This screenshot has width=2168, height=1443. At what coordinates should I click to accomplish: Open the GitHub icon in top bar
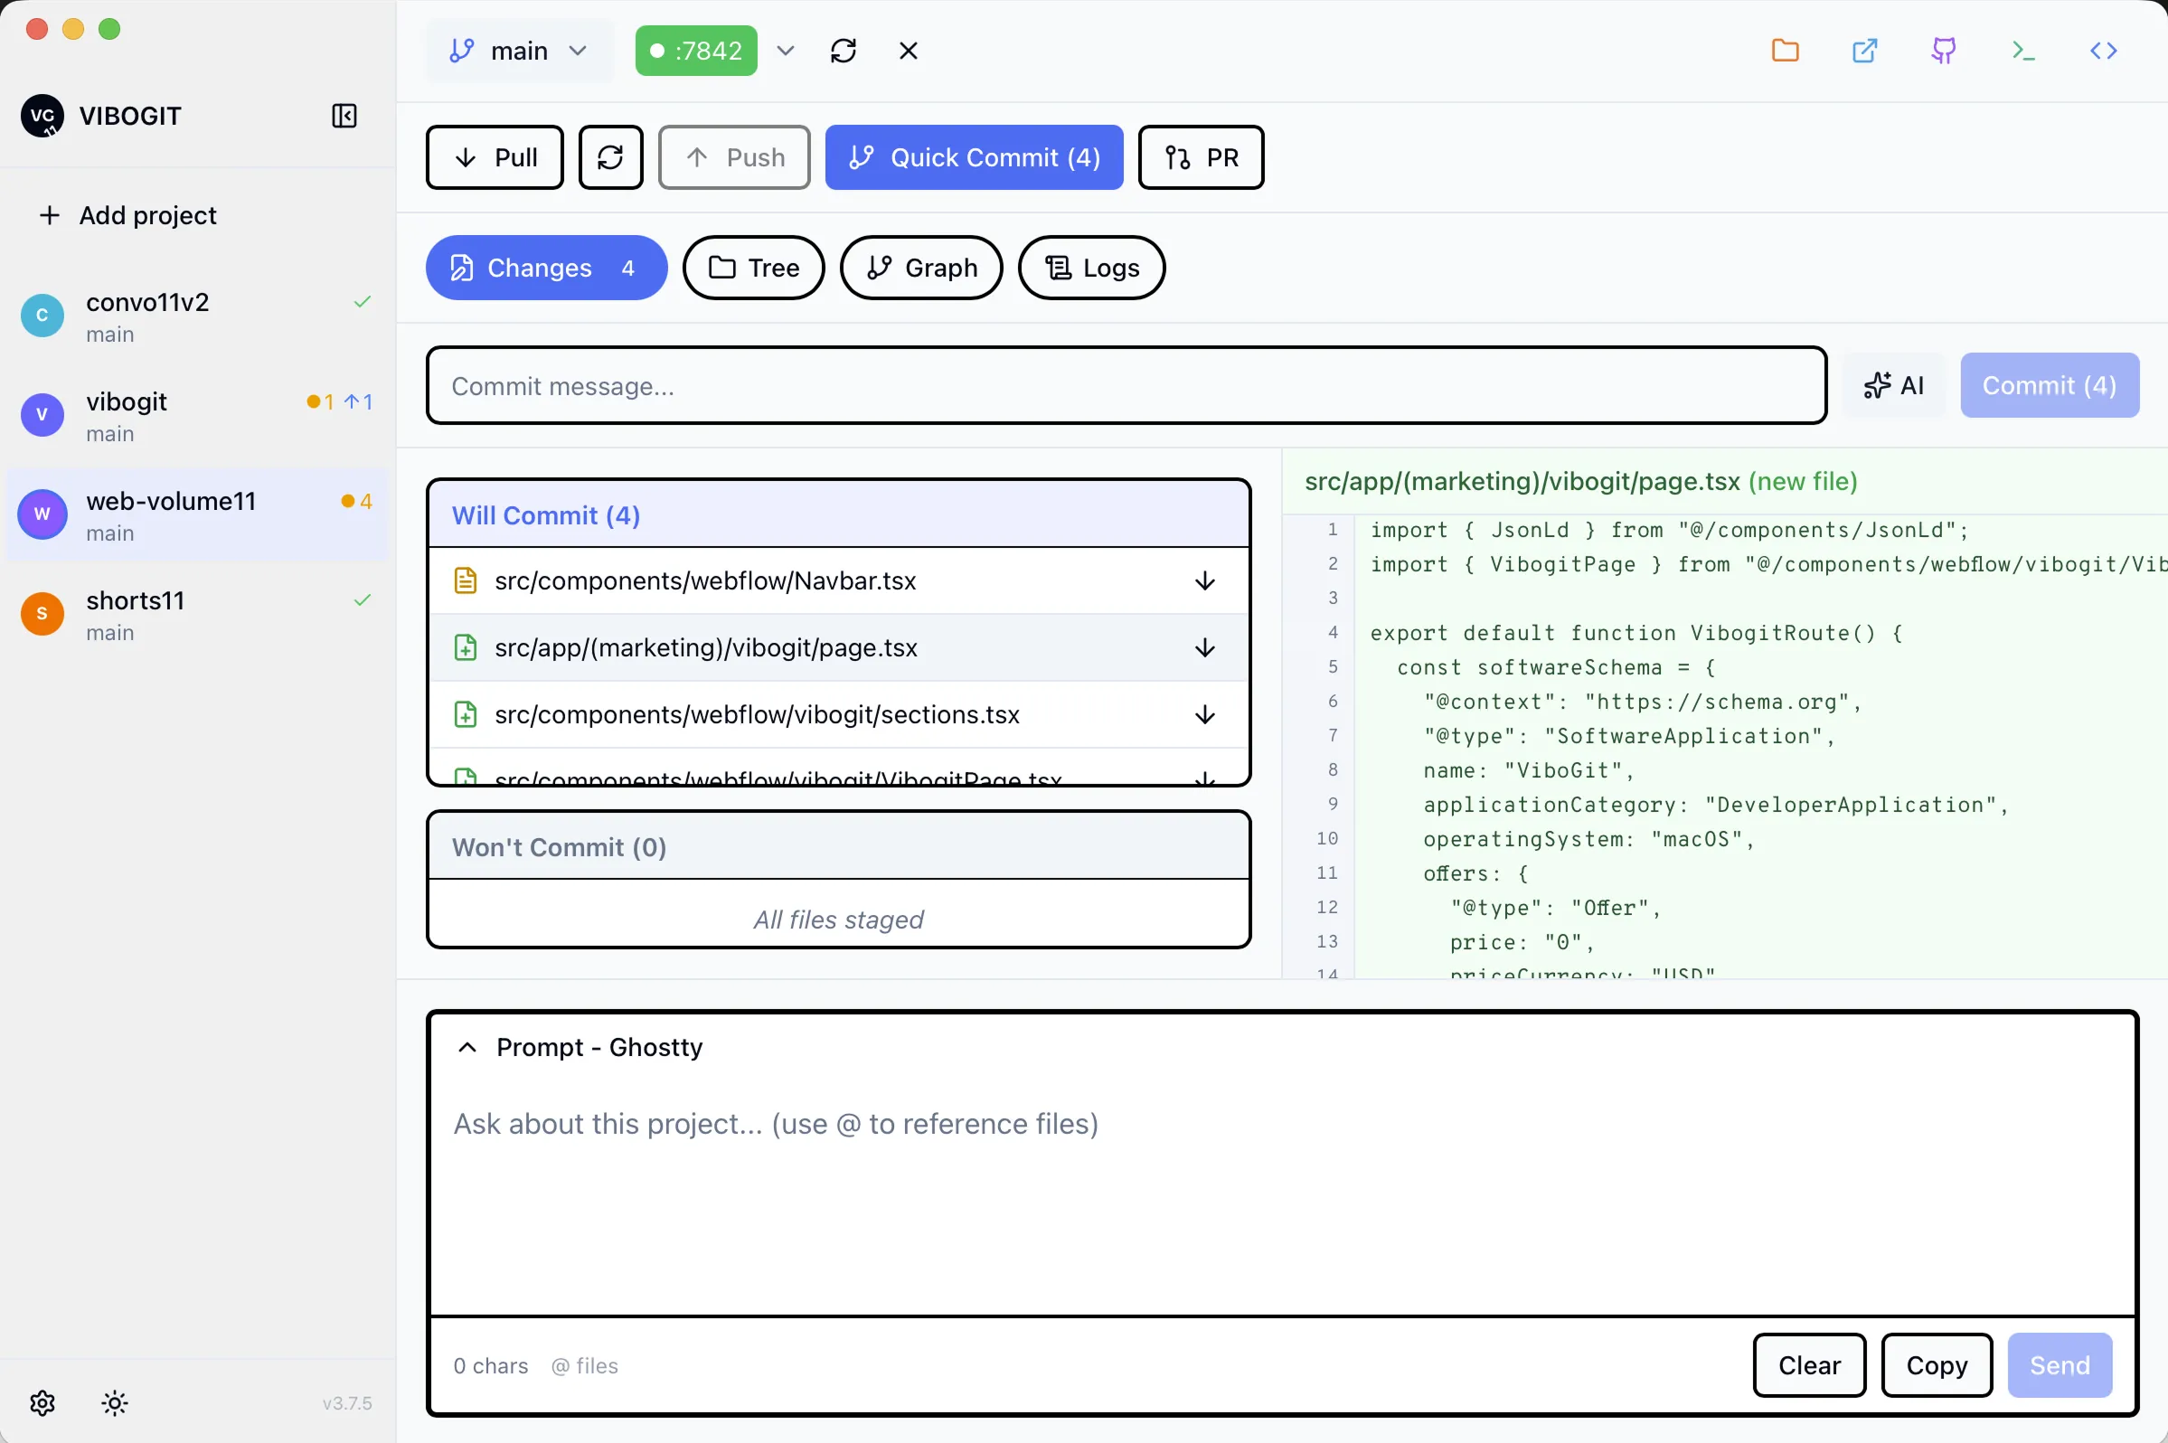coord(1944,51)
